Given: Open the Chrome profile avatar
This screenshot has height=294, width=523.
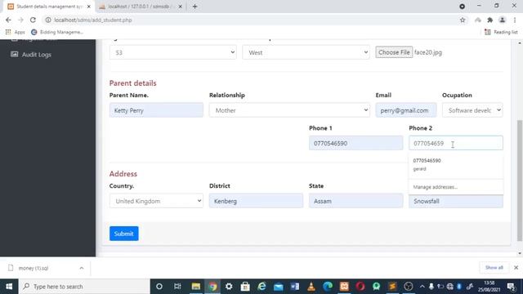Looking at the screenshot, I should pos(502,20).
